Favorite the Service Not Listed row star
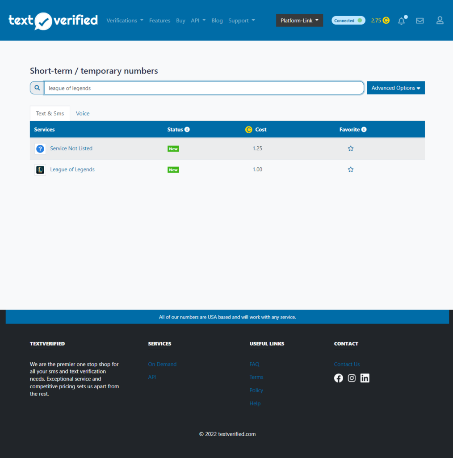Viewport: 453px width, 458px height. coord(351,148)
